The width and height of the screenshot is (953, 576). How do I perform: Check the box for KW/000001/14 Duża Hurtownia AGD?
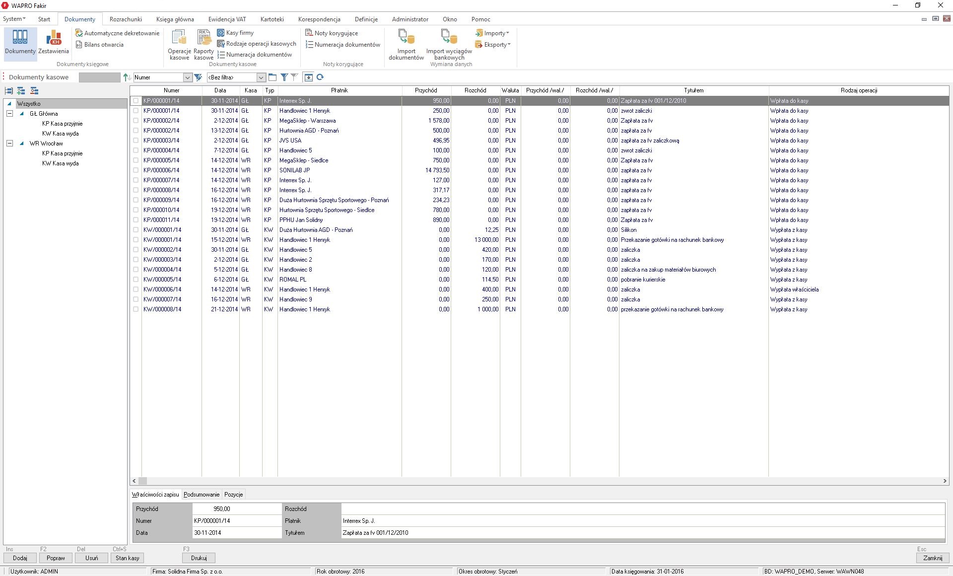point(136,230)
